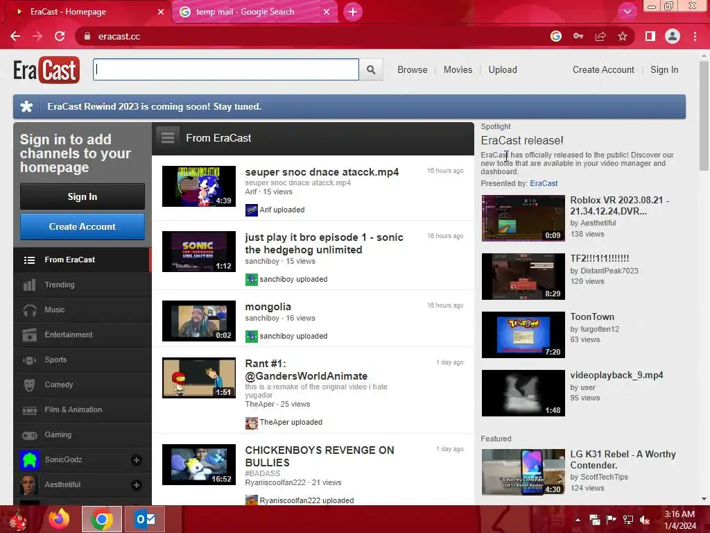Viewport: 710px width, 533px height.
Task: Click Browse in top navigation
Action: pos(412,70)
